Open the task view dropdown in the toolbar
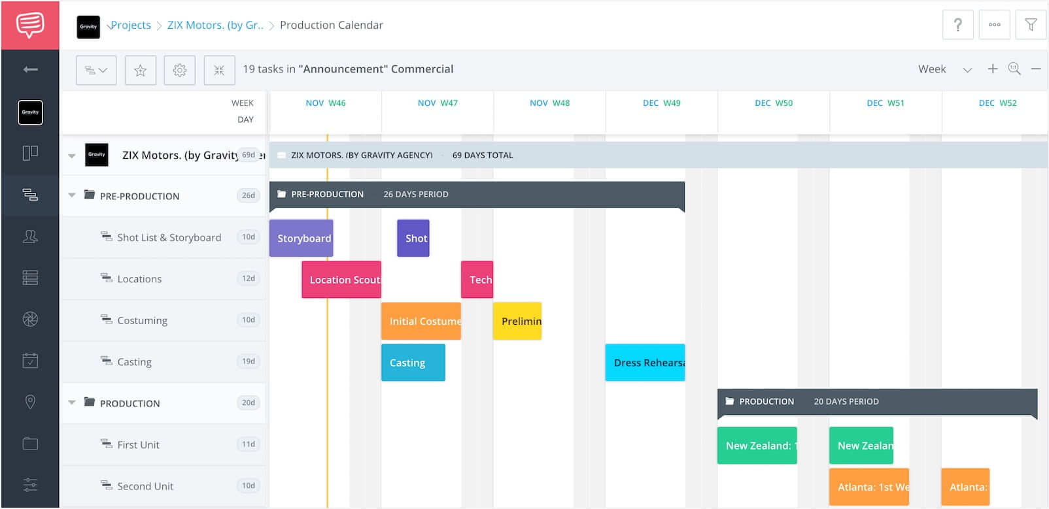This screenshot has width=1049, height=509. click(x=96, y=70)
